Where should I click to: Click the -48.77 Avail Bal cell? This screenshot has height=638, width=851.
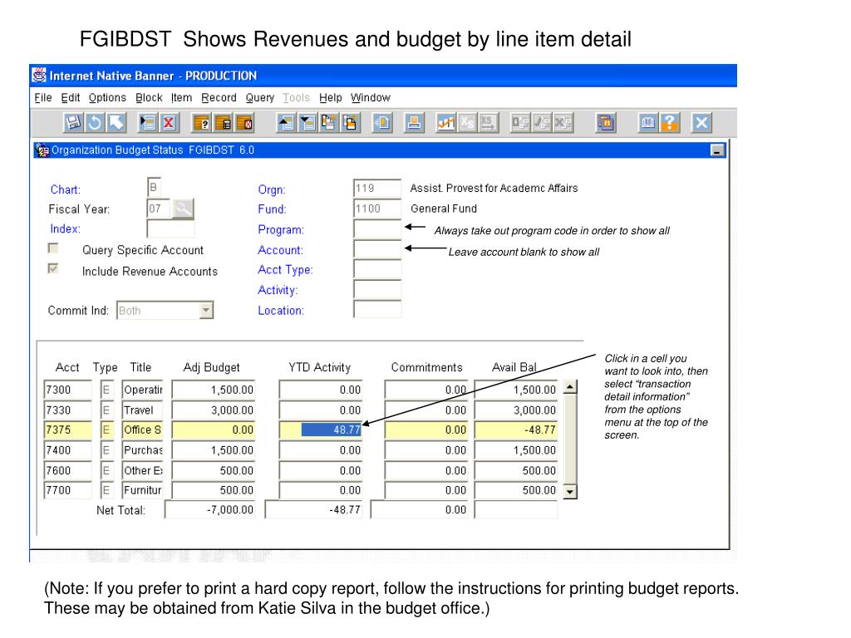pos(516,429)
